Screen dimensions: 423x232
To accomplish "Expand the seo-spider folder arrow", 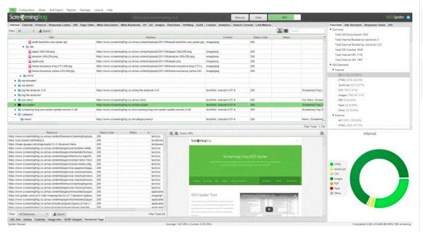I will tap(15, 105).
